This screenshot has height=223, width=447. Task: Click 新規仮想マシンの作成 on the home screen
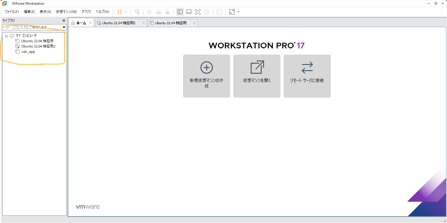(206, 76)
